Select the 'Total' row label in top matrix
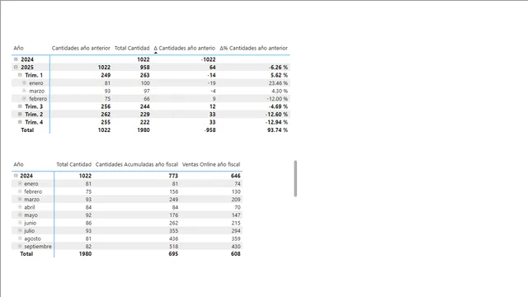This screenshot has width=528, height=297. click(27, 130)
